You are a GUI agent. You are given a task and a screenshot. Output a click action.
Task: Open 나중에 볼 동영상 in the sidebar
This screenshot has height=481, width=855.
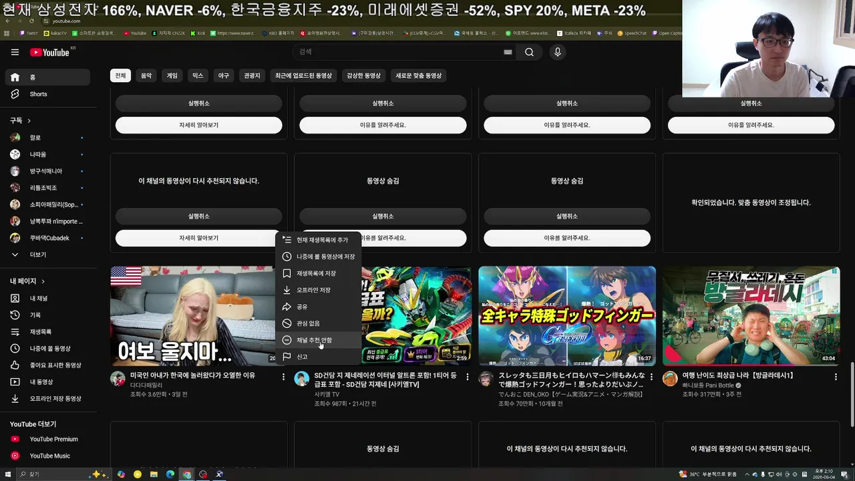[47, 349]
